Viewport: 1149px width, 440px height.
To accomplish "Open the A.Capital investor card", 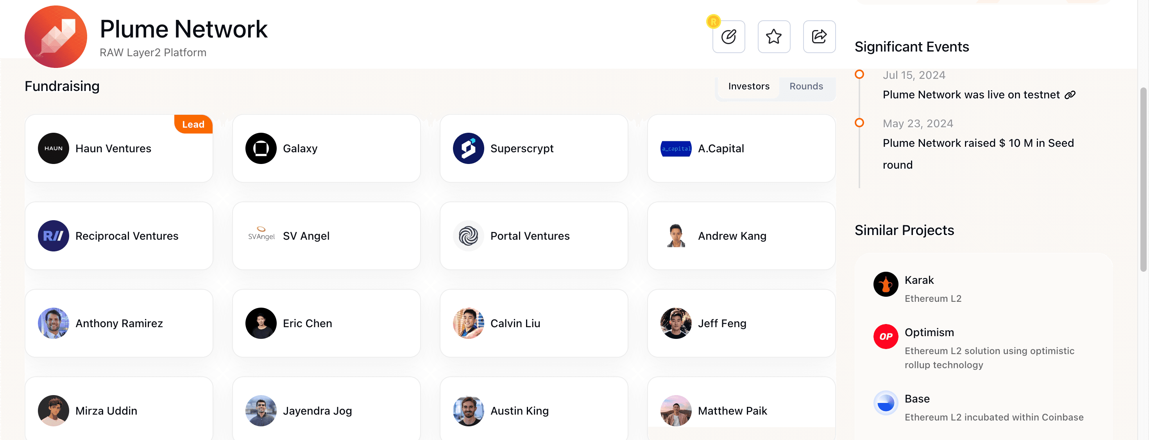I will [741, 148].
